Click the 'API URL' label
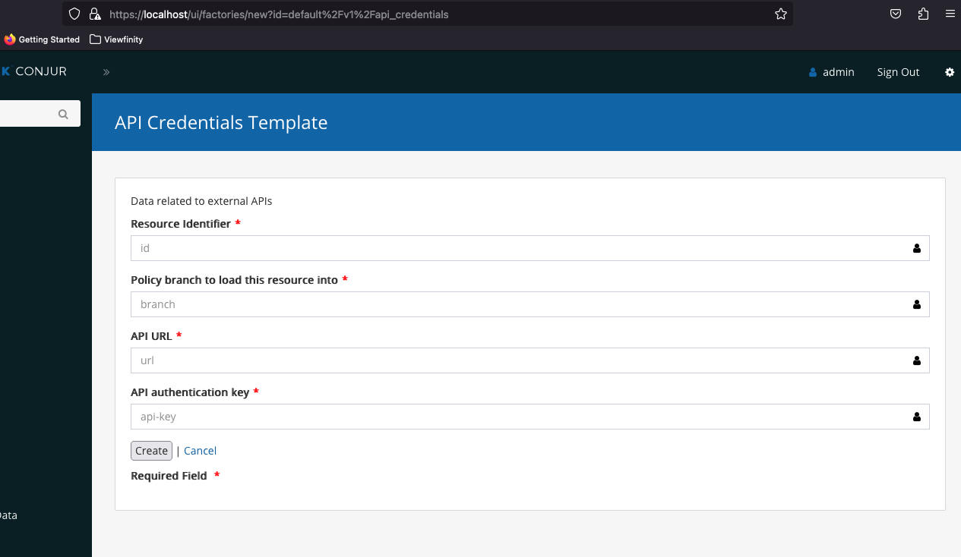The width and height of the screenshot is (961, 557). [x=151, y=336]
